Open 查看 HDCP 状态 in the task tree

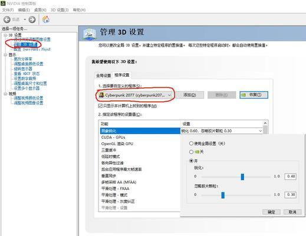27,74
